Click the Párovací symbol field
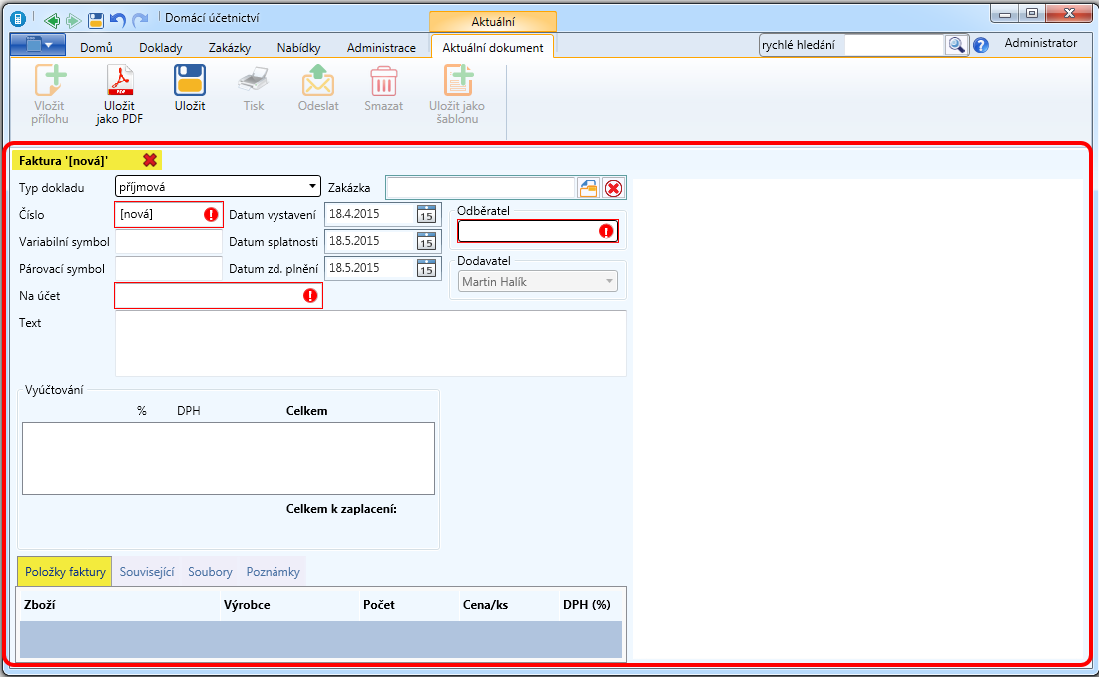 [x=169, y=268]
